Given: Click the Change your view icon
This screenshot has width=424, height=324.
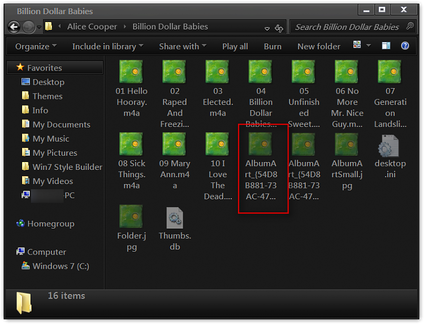Looking at the screenshot, I should (x=357, y=45).
